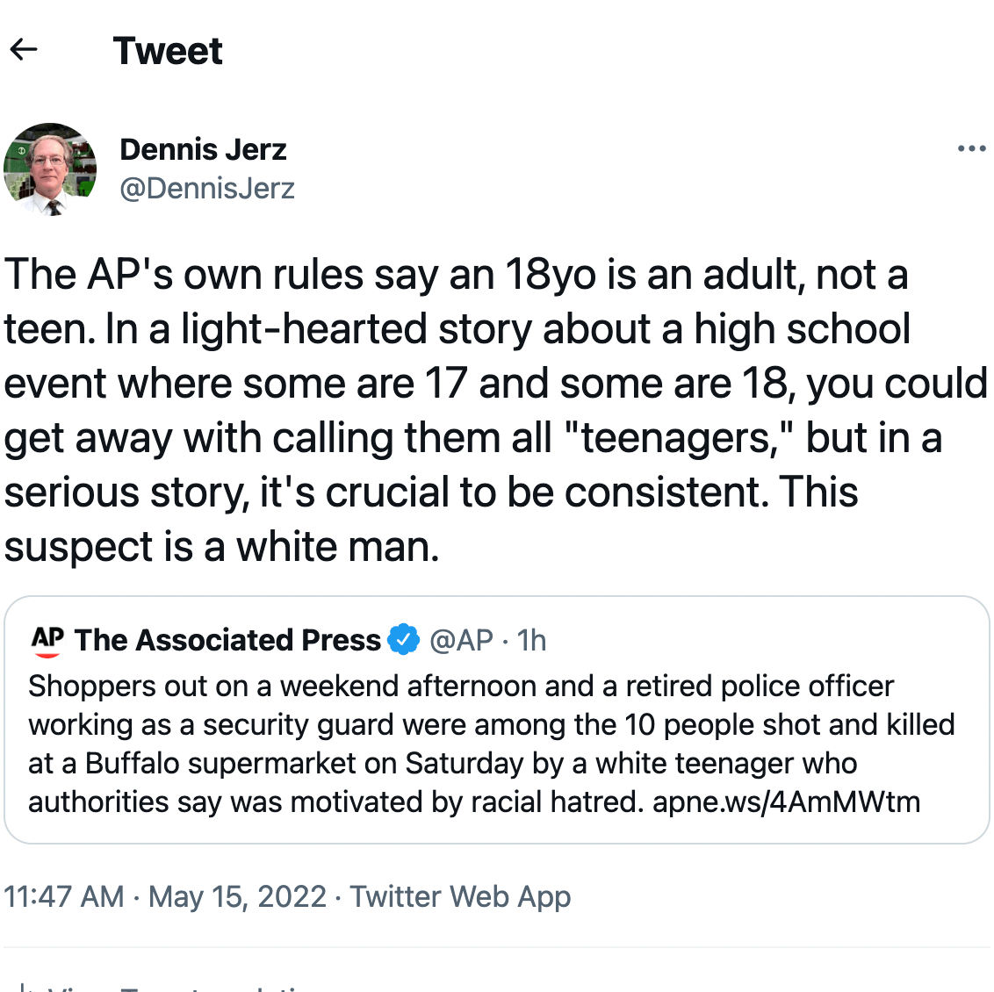This screenshot has height=992, width=994.
Task: Click the back arrow icon
Action: tap(24, 50)
